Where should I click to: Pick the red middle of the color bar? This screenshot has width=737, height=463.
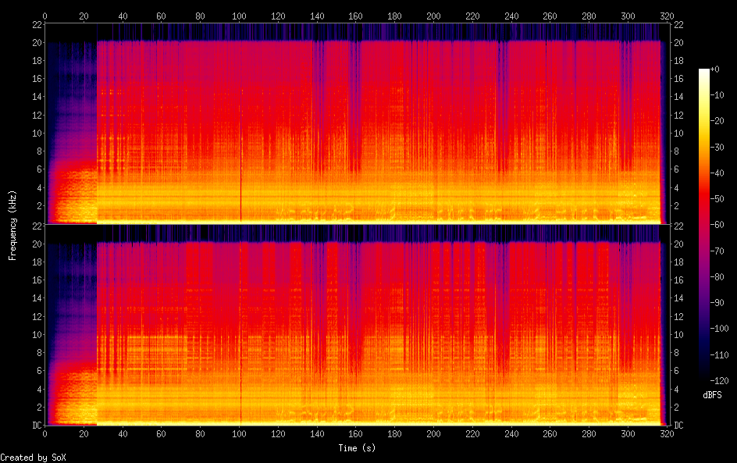[704, 211]
